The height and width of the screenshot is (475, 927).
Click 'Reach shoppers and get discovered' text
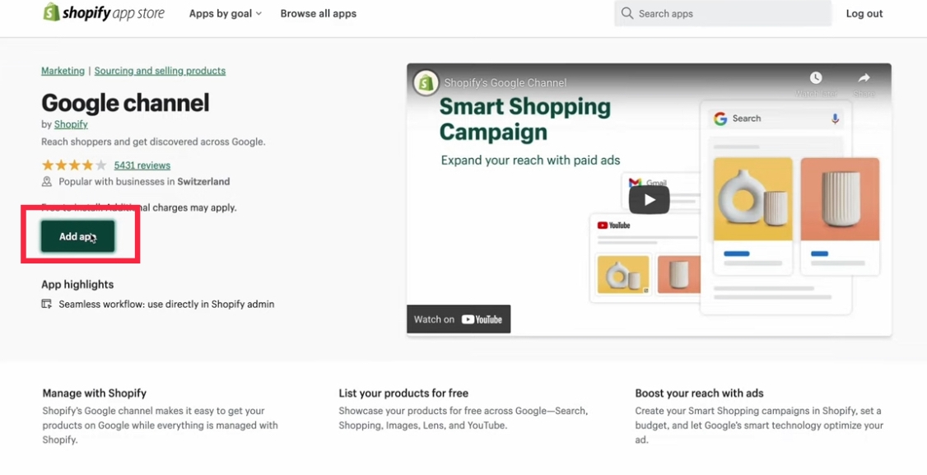[x=153, y=142]
